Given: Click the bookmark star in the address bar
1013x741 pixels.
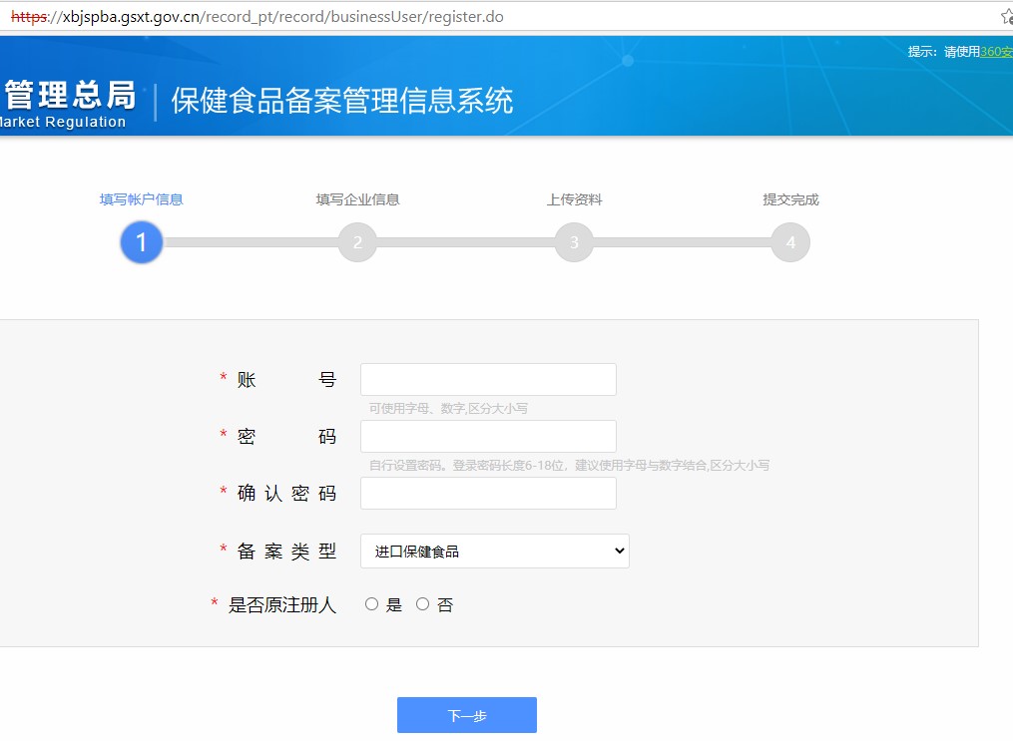Looking at the screenshot, I should [x=1007, y=16].
